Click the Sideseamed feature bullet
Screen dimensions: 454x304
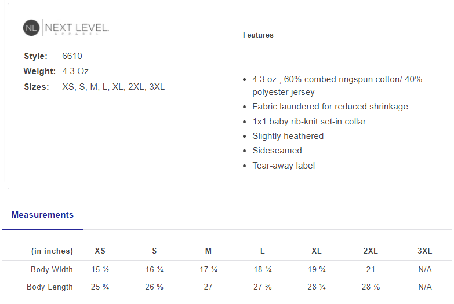point(277,151)
